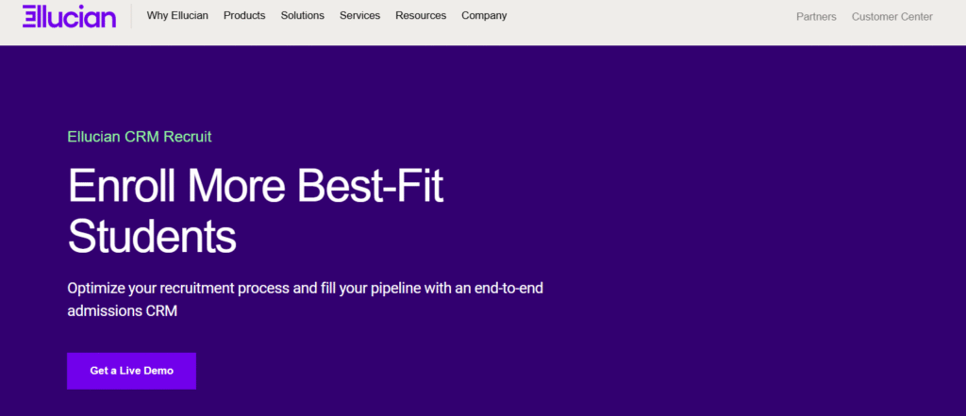Click the vertical divider beside the logo

[x=131, y=16]
